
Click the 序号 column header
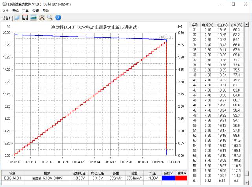click(x=195, y=25)
